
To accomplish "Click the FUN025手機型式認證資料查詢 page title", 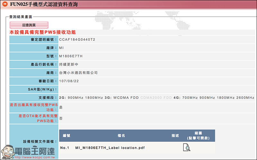I will 44,4.
